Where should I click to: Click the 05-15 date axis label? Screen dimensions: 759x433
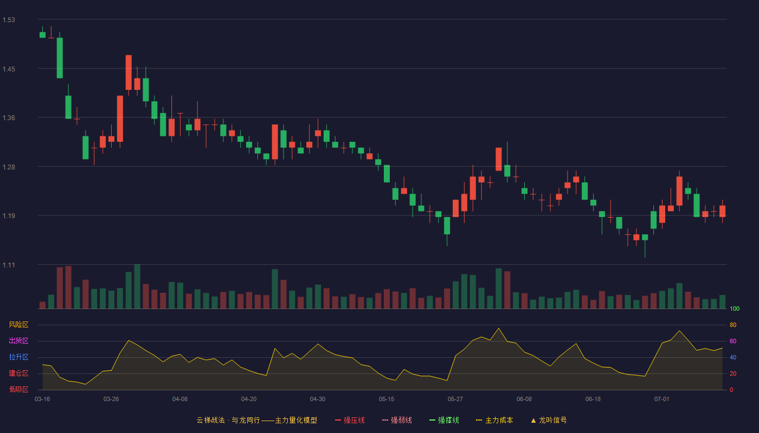(387, 399)
